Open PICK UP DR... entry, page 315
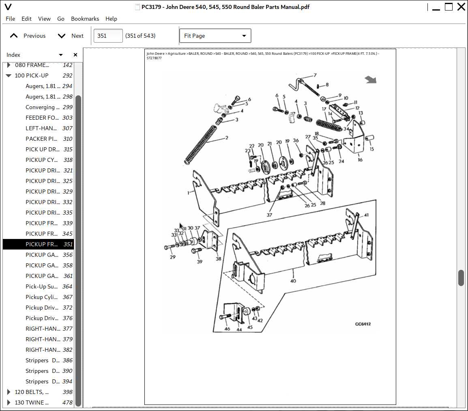This screenshot has width=468, height=411. 38,149
